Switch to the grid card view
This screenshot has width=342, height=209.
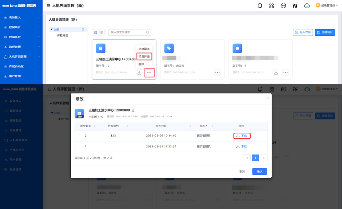click(95, 32)
